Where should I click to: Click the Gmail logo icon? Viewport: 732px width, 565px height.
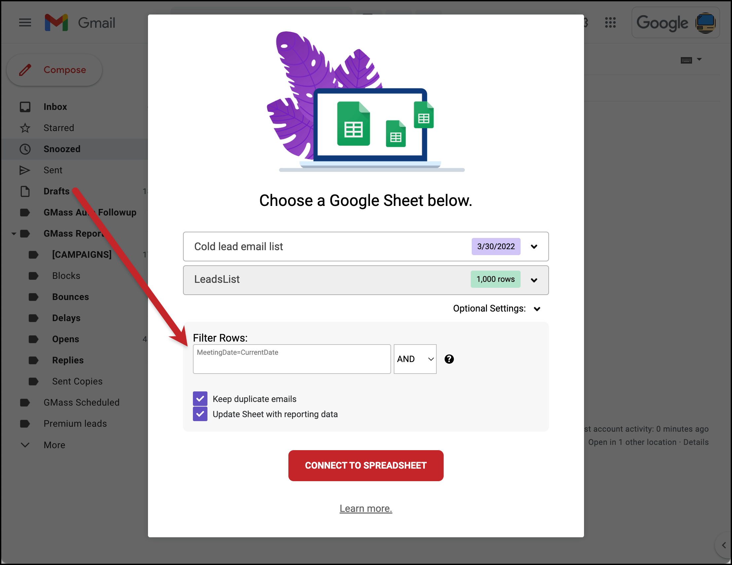click(x=56, y=23)
